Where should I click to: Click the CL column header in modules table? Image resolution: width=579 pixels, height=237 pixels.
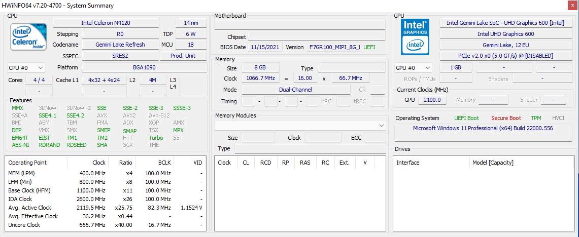(246, 163)
